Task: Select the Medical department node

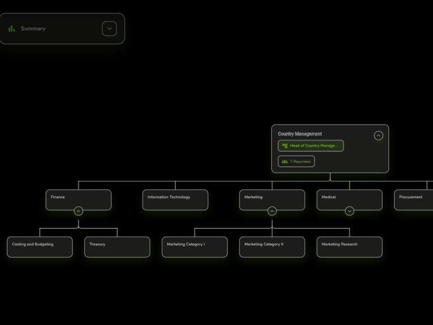Action: point(349,200)
